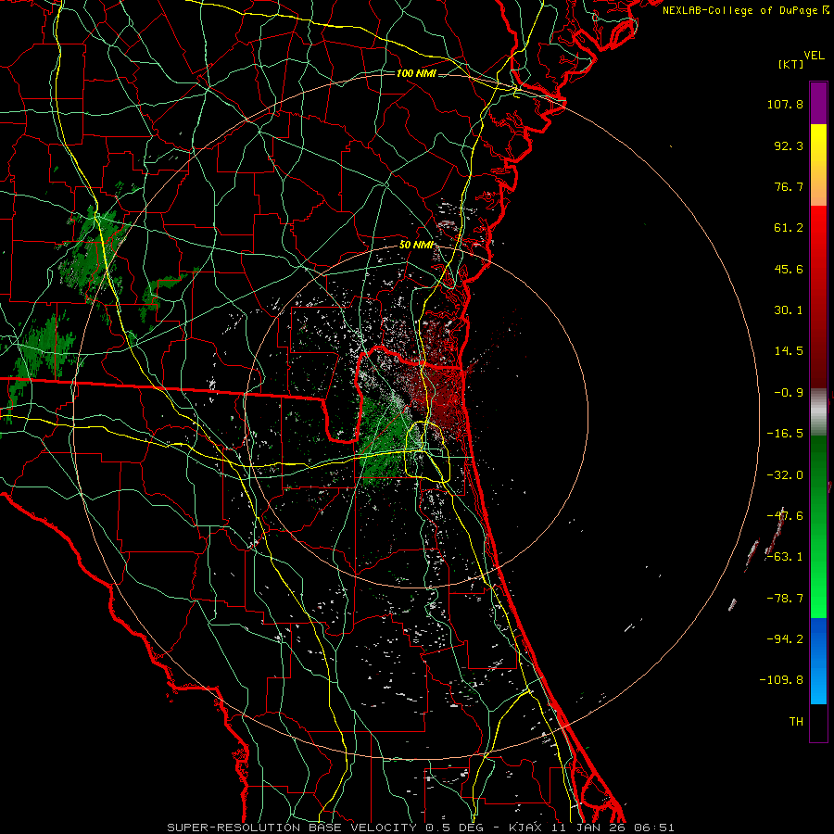Click the -109.8 velocity scale value
This screenshot has width=834, height=834.
[x=781, y=680]
